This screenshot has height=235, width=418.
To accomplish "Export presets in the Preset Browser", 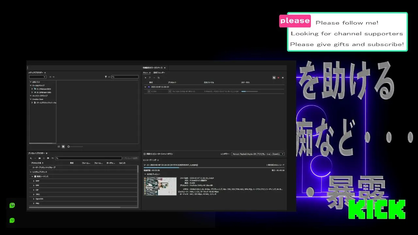I will click(x=52, y=158).
